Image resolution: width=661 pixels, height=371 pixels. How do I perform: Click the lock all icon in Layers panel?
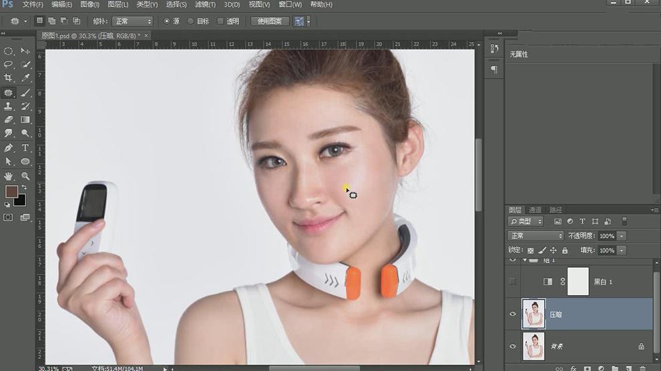pyautogui.click(x=565, y=250)
